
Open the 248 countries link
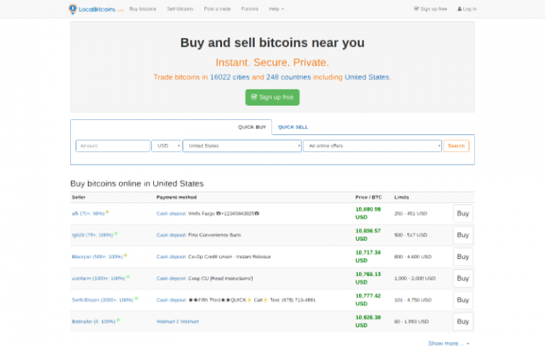click(x=289, y=77)
